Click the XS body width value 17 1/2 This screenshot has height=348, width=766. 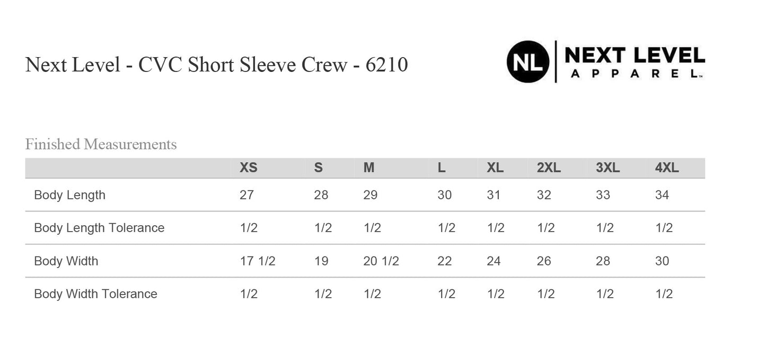coord(257,261)
